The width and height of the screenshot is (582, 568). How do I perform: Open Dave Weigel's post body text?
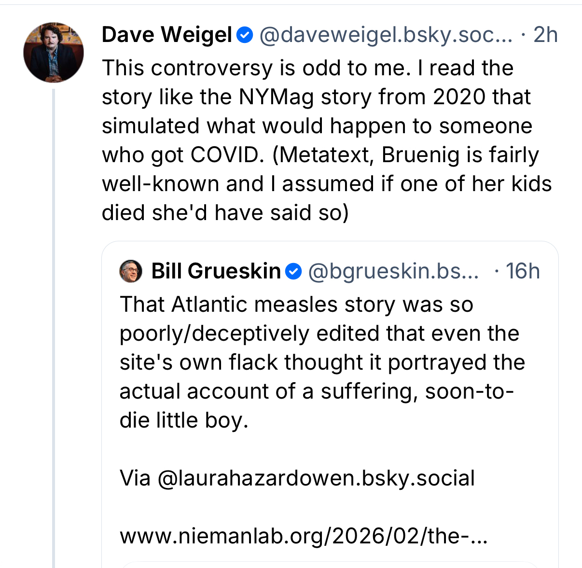coord(326,140)
